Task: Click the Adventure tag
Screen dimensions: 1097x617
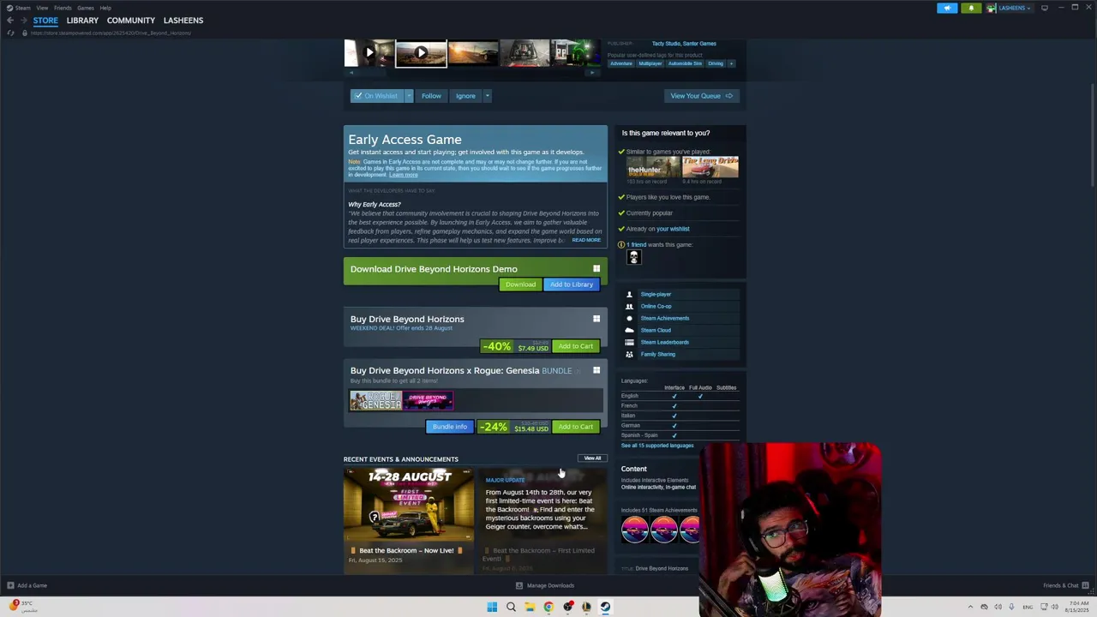Action: click(621, 63)
